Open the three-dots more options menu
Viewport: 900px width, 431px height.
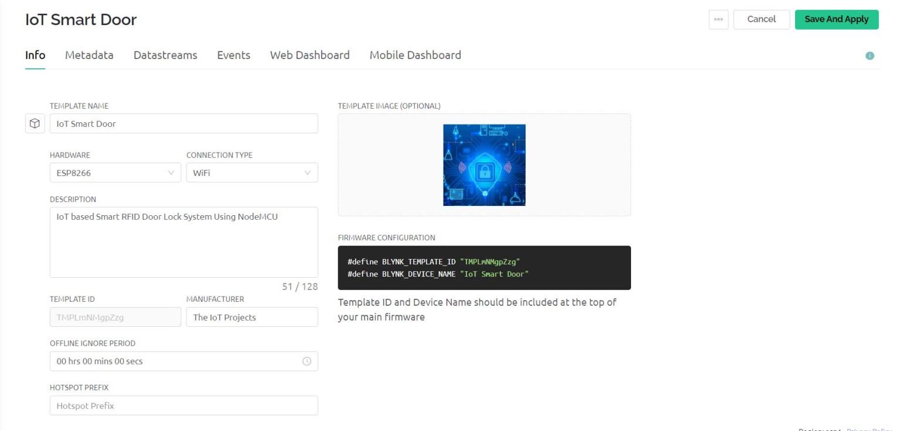[718, 19]
